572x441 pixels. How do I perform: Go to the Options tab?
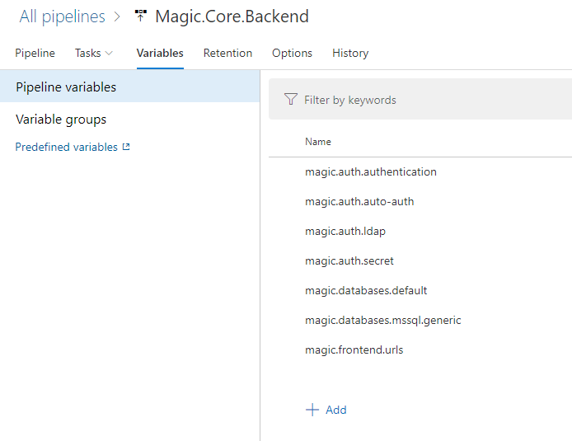point(292,53)
